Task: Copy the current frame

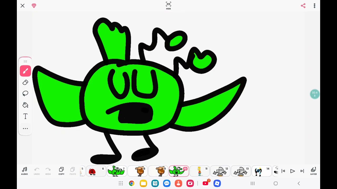Action: pos(61,171)
